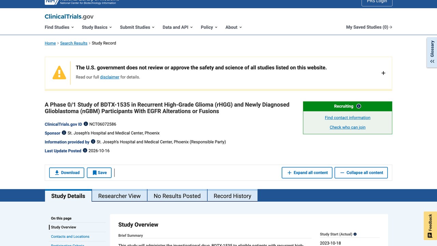Click the 2023-10-18 study start date

(330, 243)
